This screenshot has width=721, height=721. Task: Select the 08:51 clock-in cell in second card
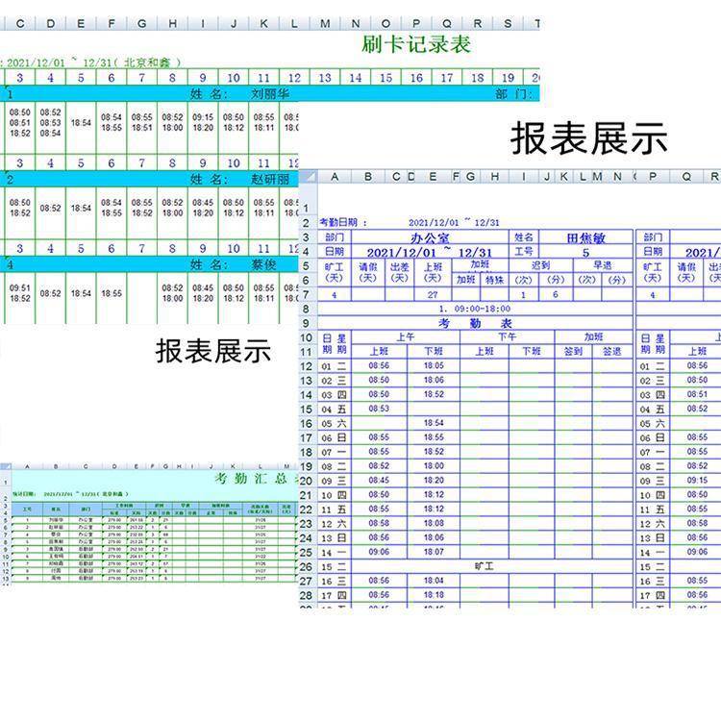coord(697,394)
